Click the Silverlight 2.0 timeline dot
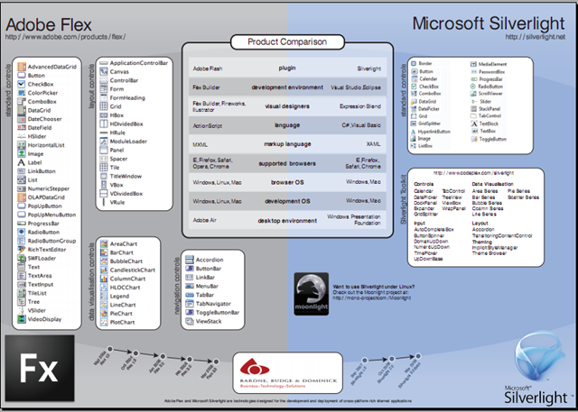Image resolution: width=578 pixels, height=412 pixels. [x=391, y=359]
